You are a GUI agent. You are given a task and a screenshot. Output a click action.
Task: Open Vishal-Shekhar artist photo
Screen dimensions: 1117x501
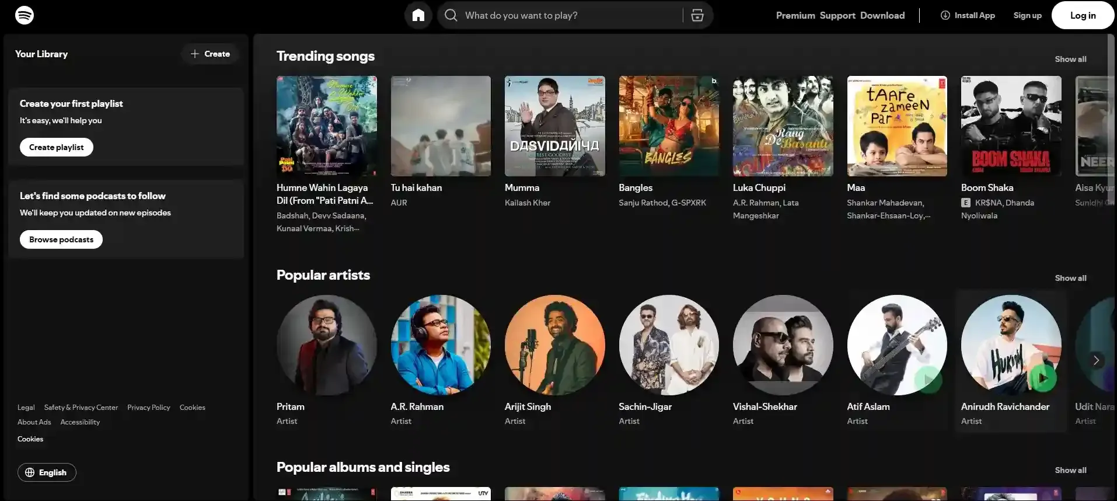783,345
